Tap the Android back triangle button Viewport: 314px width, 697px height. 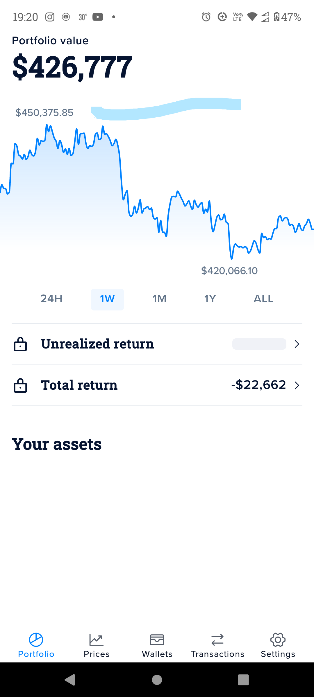tap(70, 680)
